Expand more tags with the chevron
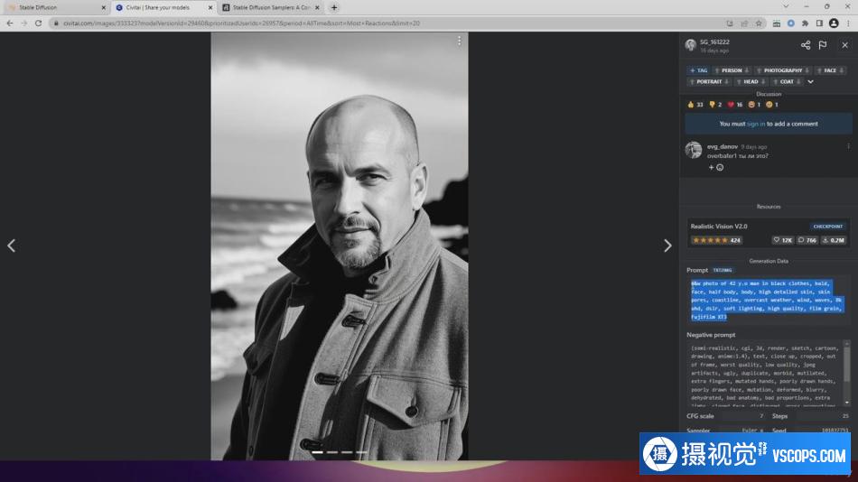 (810, 81)
